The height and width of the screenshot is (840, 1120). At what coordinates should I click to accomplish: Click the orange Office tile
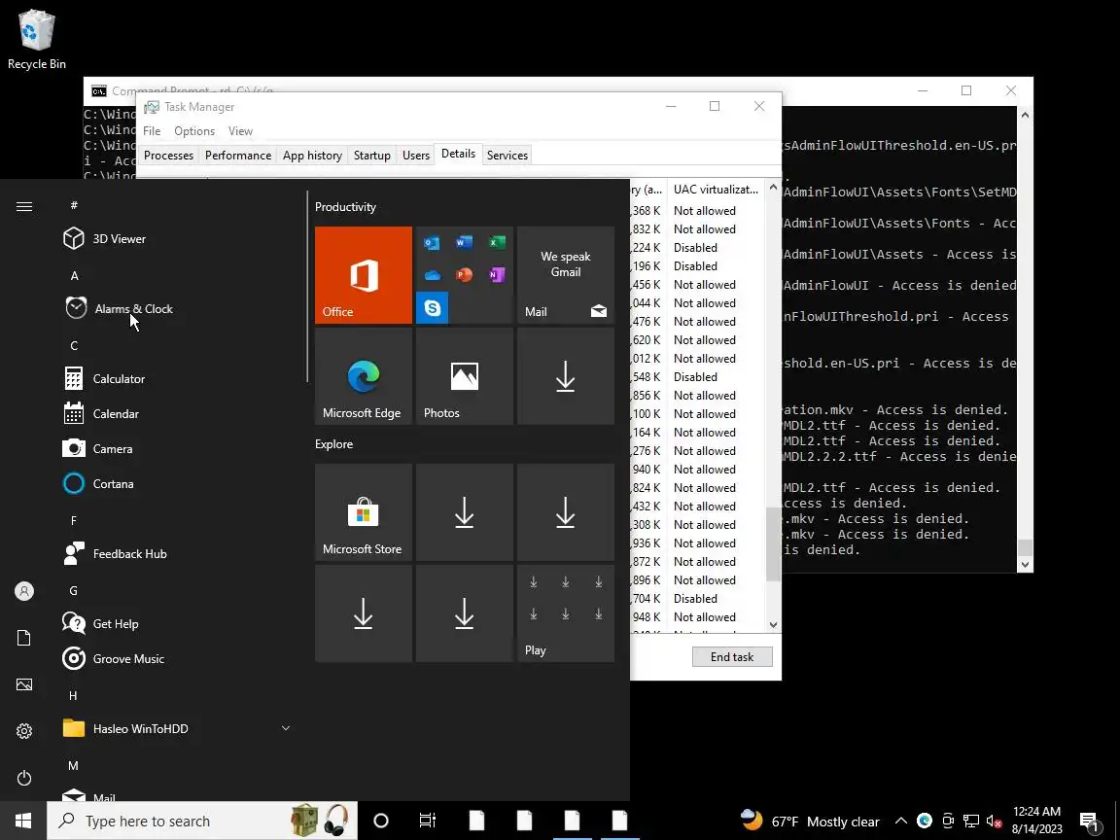coord(363,275)
